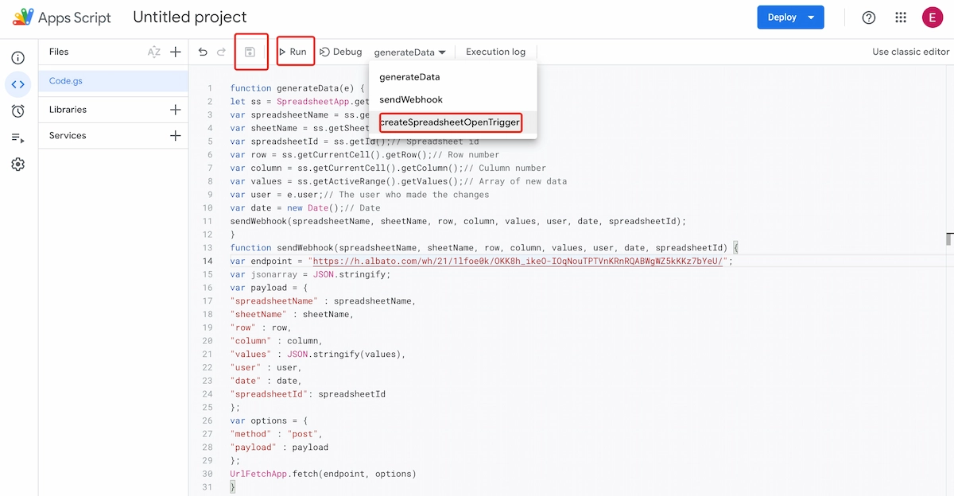Click Use classic editor link

coord(910,52)
